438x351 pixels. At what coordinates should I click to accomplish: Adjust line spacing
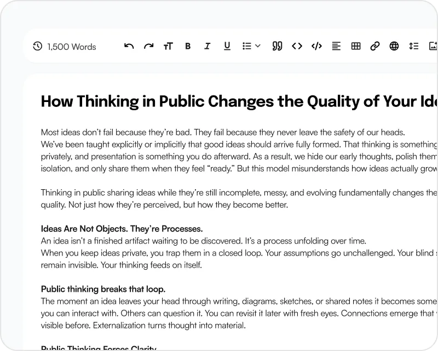(x=414, y=46)
